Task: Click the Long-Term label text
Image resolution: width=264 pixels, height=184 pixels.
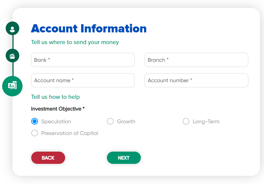Action: point(206,122)
